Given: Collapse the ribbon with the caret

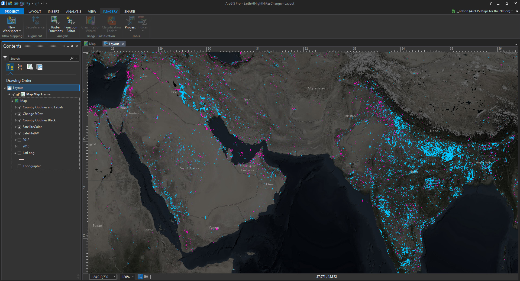Looking at the screenshot, I should coord(517,11).
